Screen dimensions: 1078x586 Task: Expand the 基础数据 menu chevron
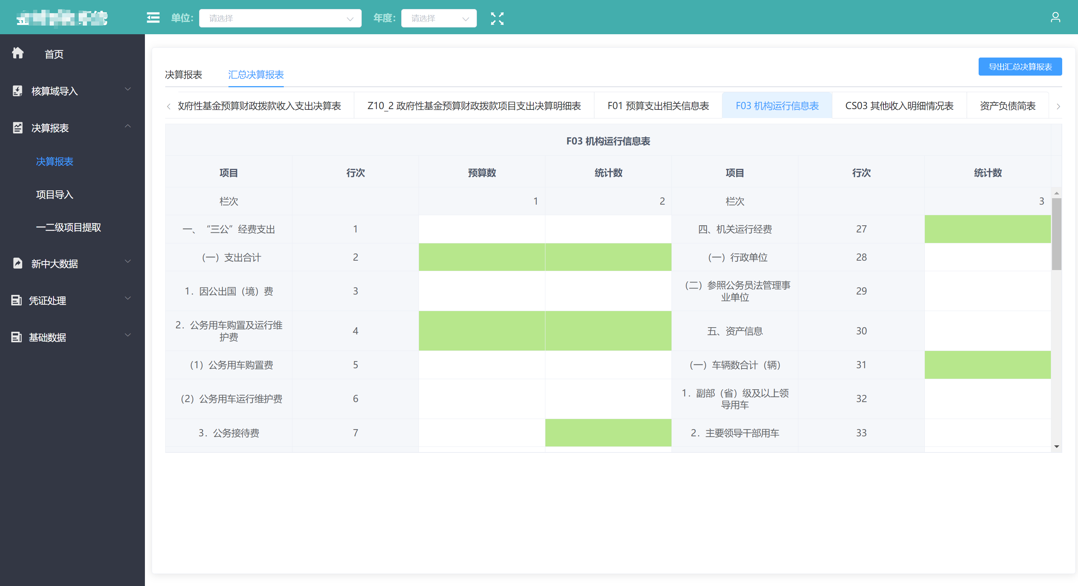click(128, 335)
